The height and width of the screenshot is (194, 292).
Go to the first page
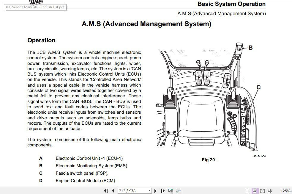click(106, 191)
